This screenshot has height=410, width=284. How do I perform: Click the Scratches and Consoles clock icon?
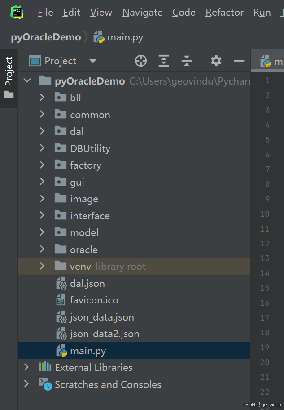pos(46,384)
